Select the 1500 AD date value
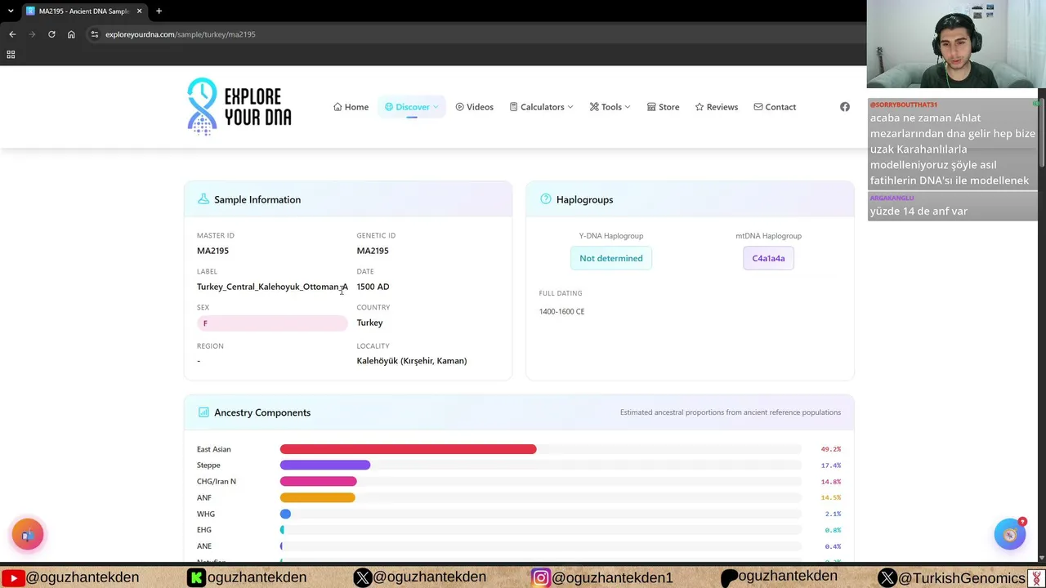The width and height of the screenshot is (1046, 588). pos(373,287)
